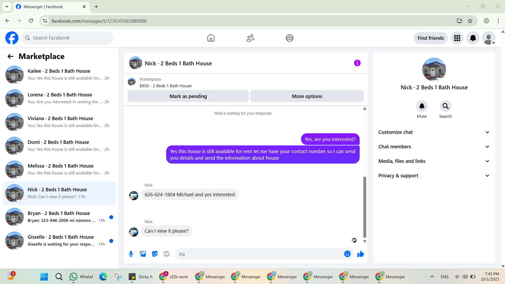Image resolution: width=505 pixels, height=284 pixels.
Task: Go to Facebook home via logo
Action: [12, 38]
